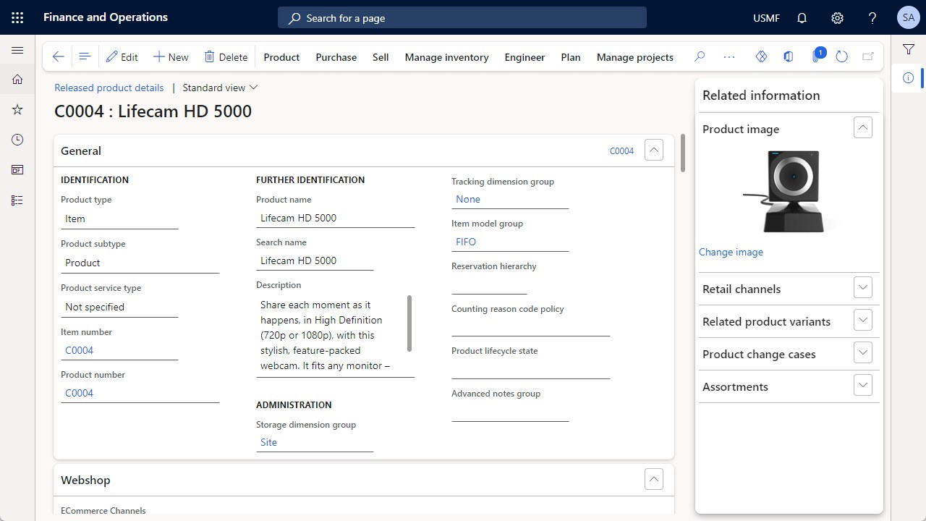Click the Description text area
Screen dimensions: 926x521
331,335
